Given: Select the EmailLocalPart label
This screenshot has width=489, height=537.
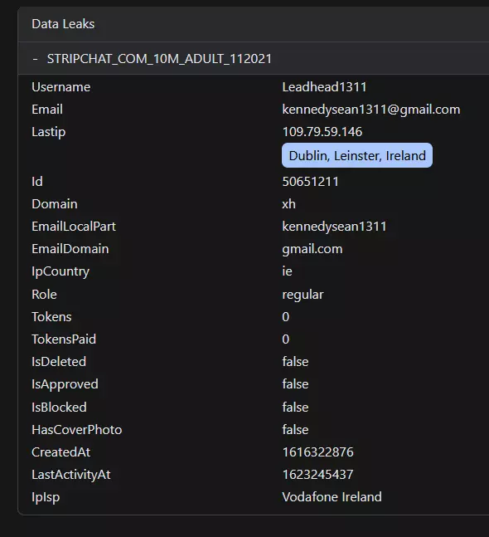Looking at the screenshot, I should [x=74, y=227].
